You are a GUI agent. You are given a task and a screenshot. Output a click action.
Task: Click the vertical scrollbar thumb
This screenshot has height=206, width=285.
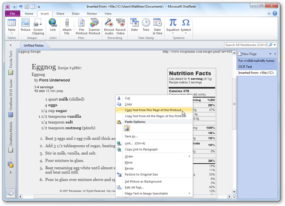[234, 104]
